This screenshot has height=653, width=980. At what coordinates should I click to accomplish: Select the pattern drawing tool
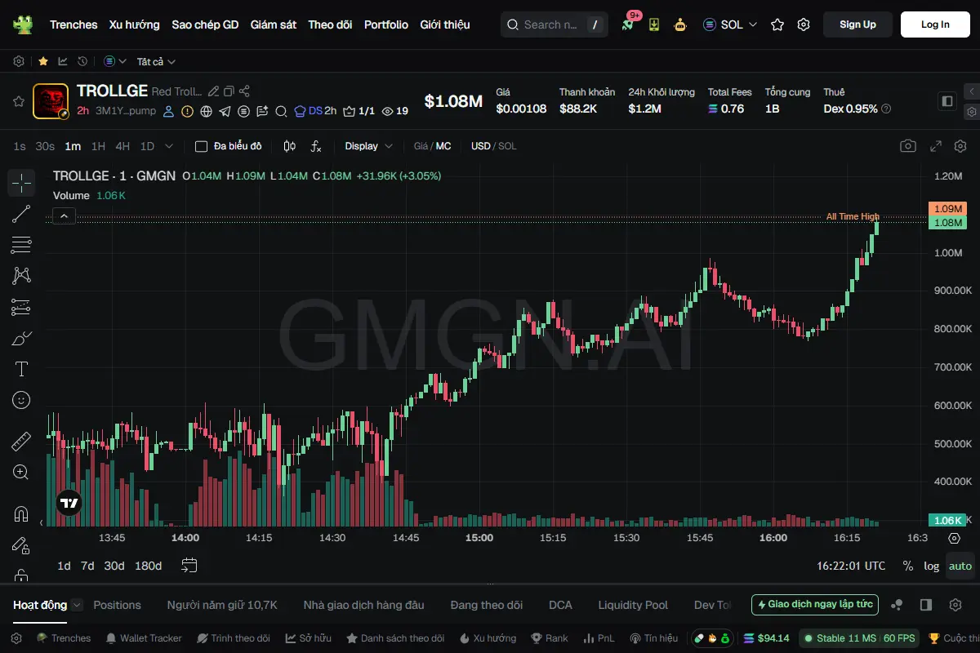[21, 276]
